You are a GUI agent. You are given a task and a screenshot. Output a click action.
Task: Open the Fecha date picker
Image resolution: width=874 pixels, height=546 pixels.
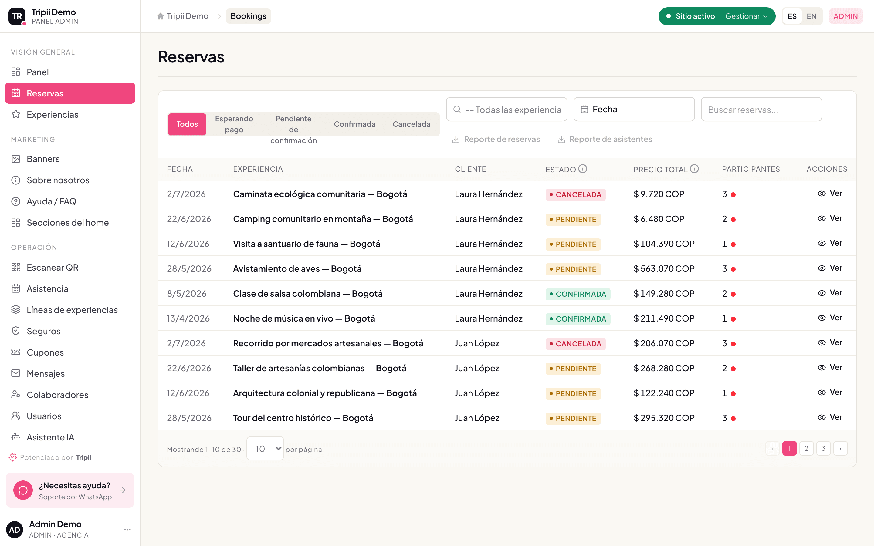pyautogui.click(x=634, y=110)
